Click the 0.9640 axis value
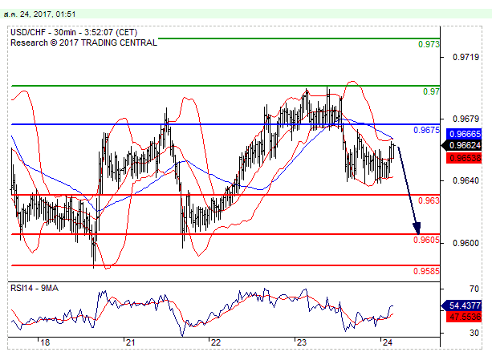Viewport: 492px width, 360px height. [x=466, y=180]
